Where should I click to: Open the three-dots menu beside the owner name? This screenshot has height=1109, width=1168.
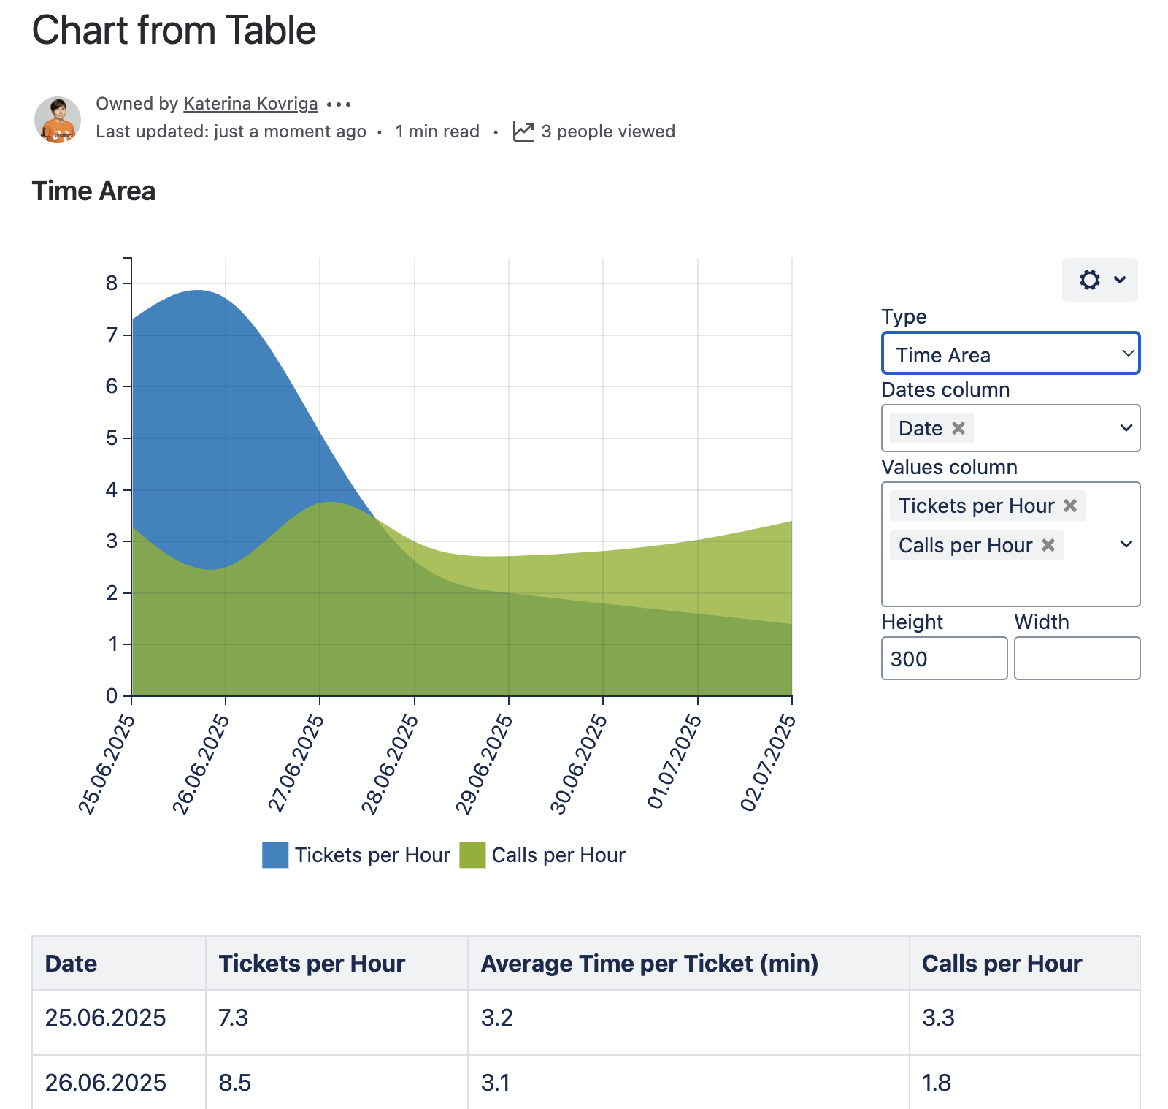pos(339,104)
